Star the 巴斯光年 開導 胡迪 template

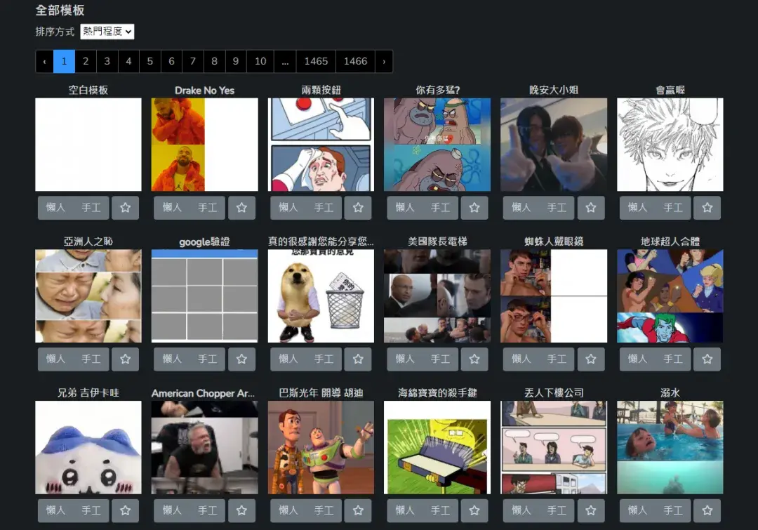pos(358,510)
